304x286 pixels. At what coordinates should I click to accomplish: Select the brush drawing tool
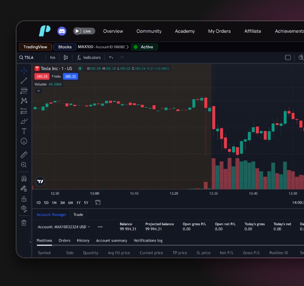coord(24,121)
